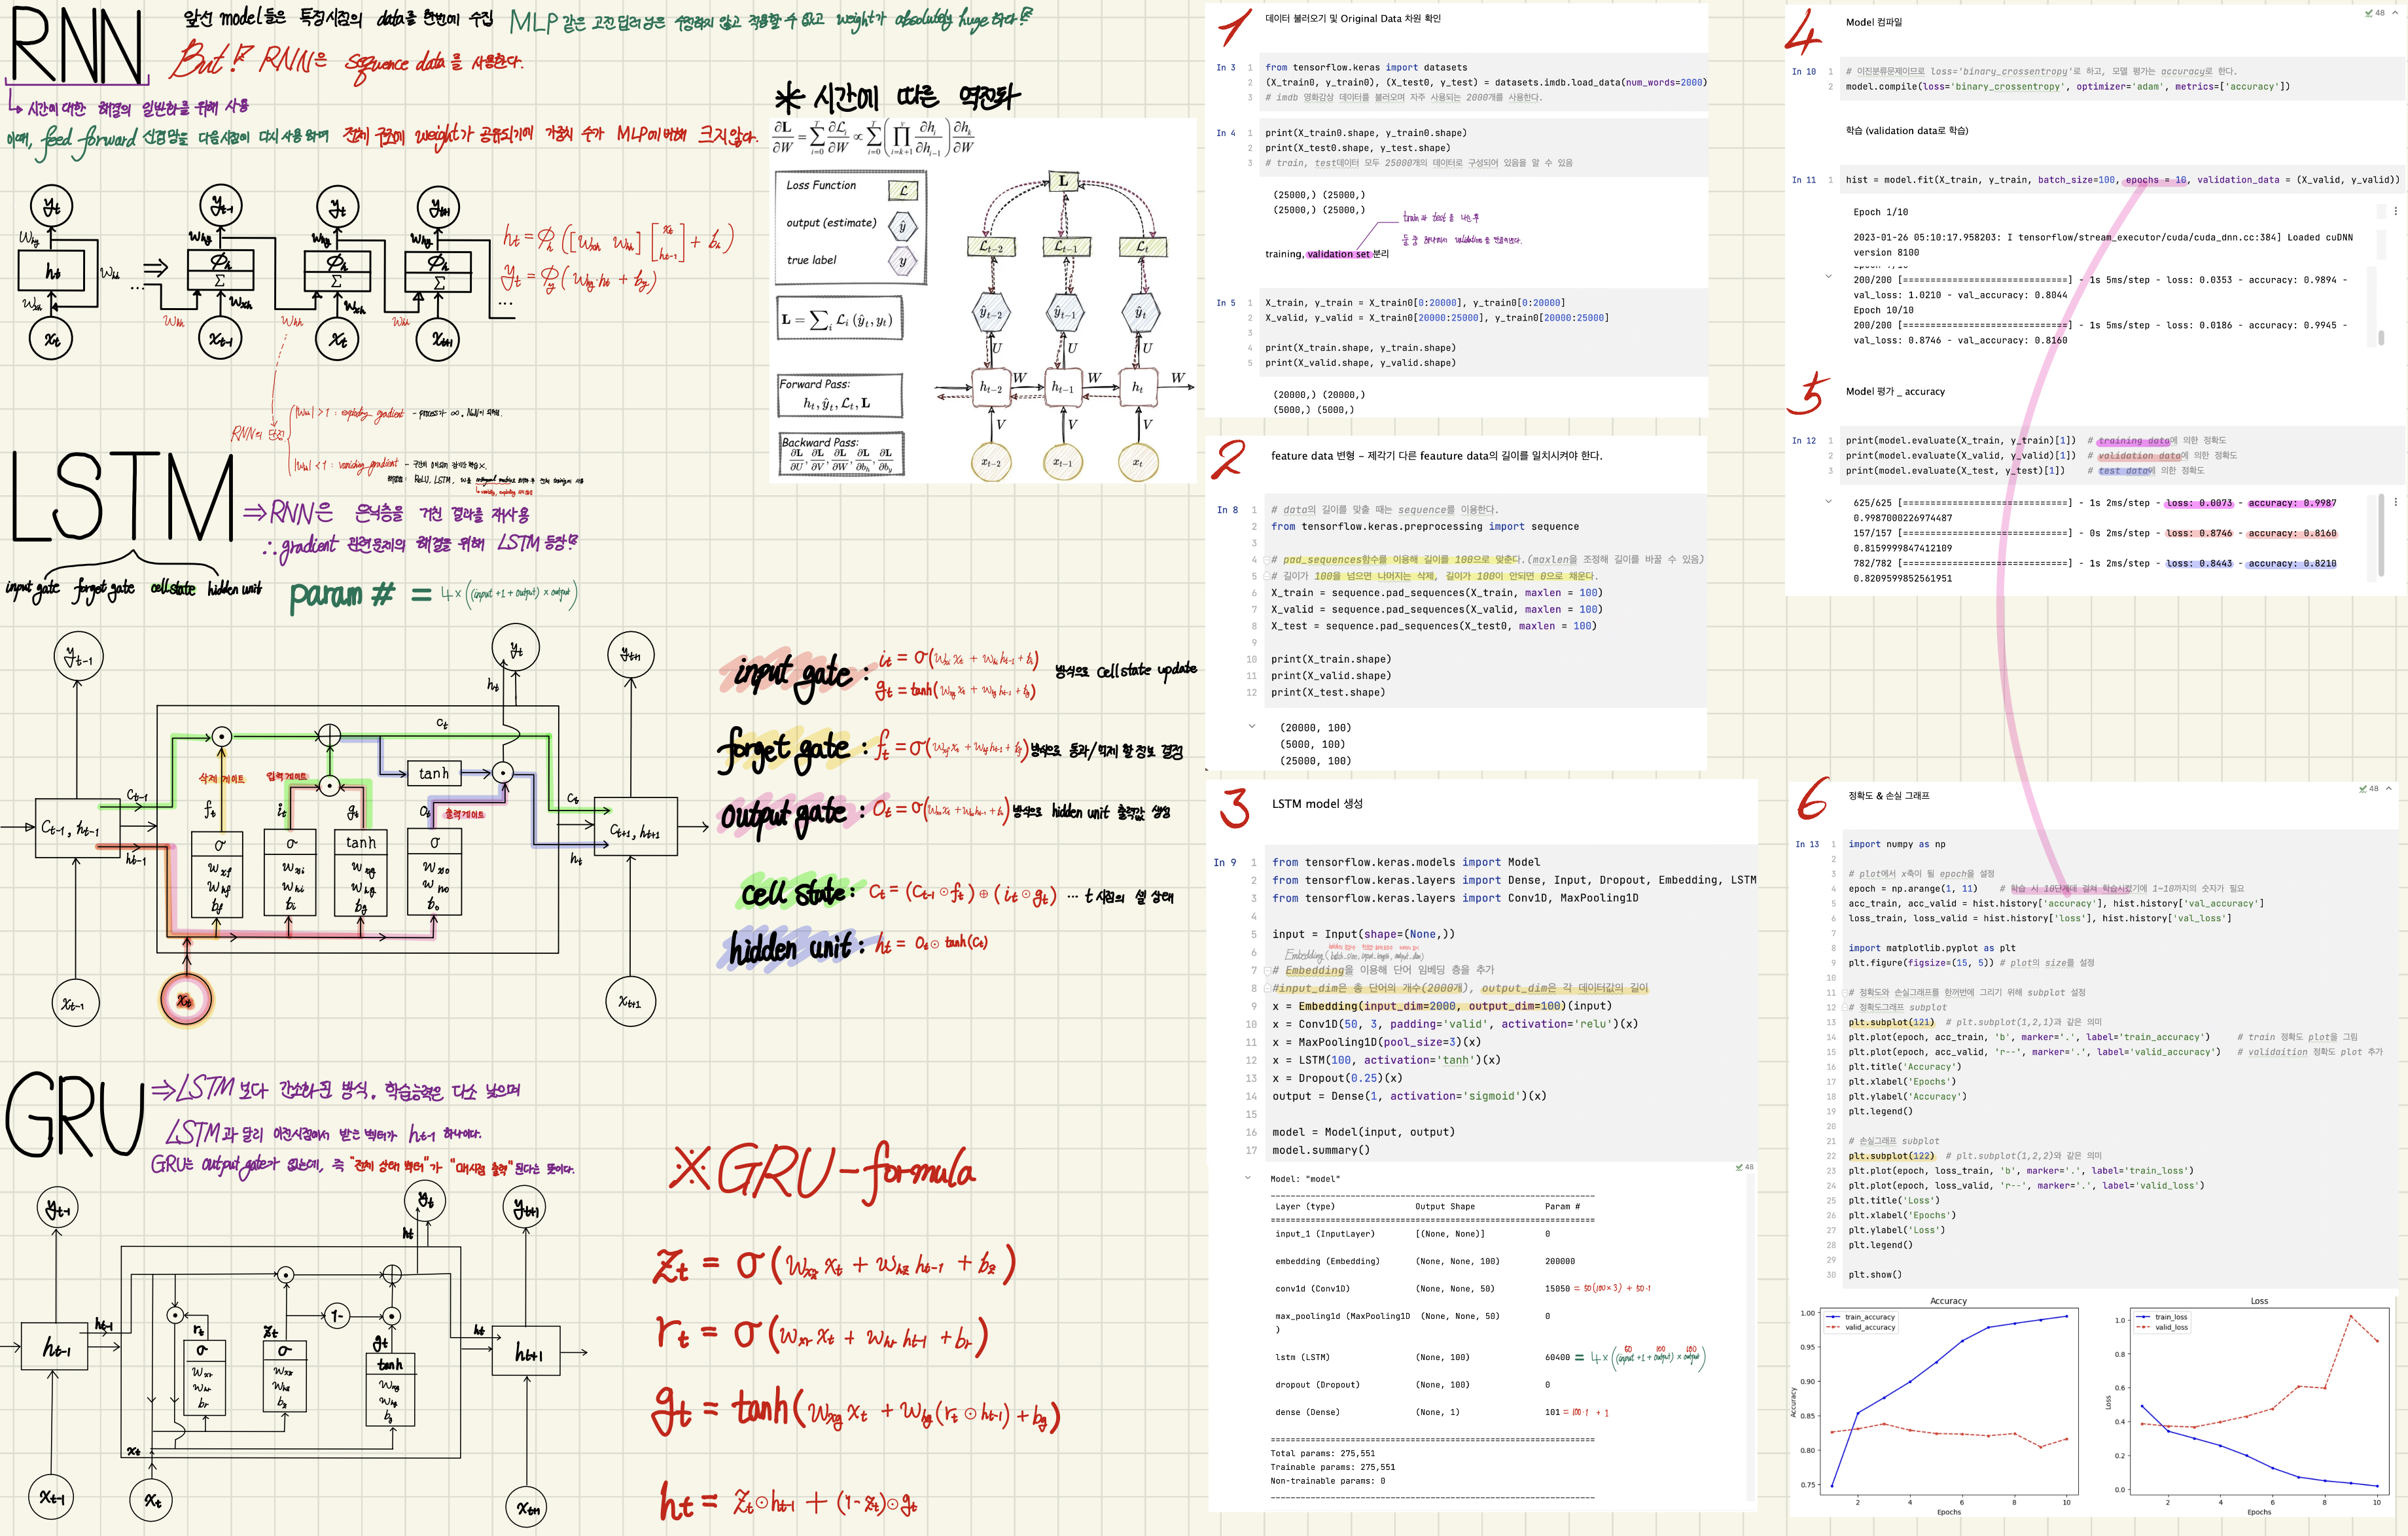Collapse the Model summary output
2408x1536 pixels.
coord(1247,1178)
